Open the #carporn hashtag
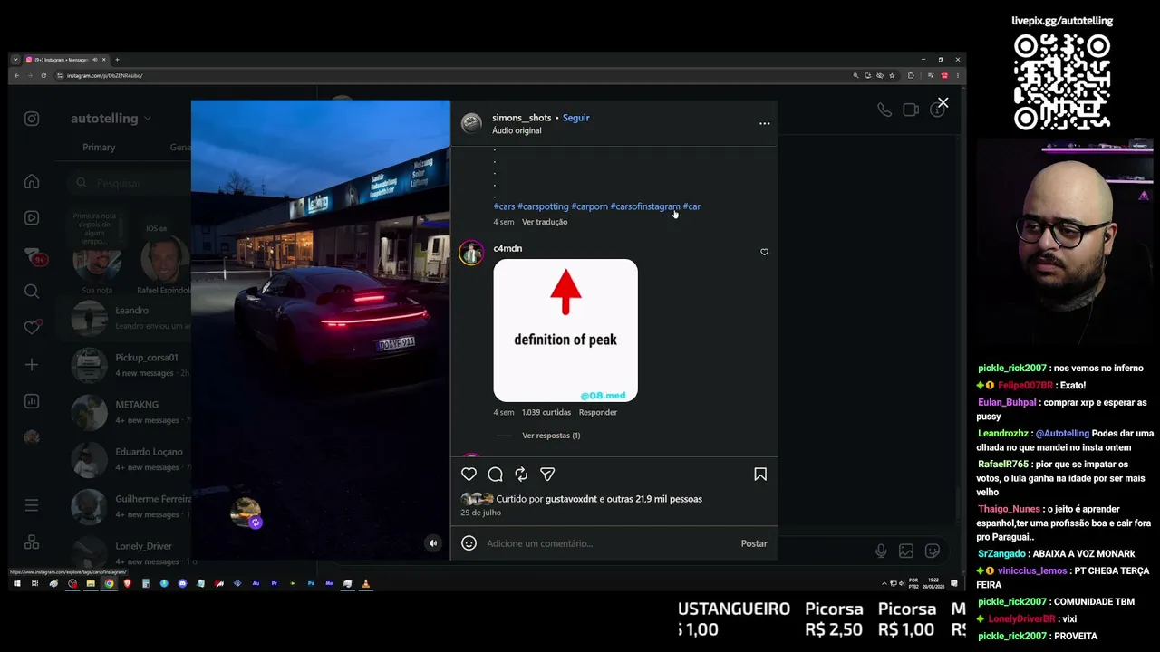Viewport: 1160px width, 652px height. click(590, 206)
